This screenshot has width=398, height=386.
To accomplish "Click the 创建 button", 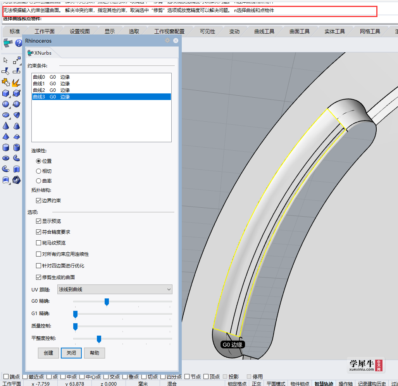I will (x=48, y=353).
